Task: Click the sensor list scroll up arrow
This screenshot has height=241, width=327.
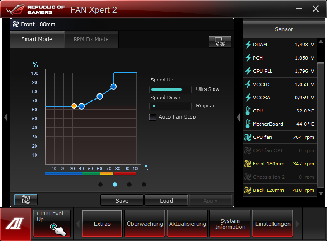Action: (321, 42)
